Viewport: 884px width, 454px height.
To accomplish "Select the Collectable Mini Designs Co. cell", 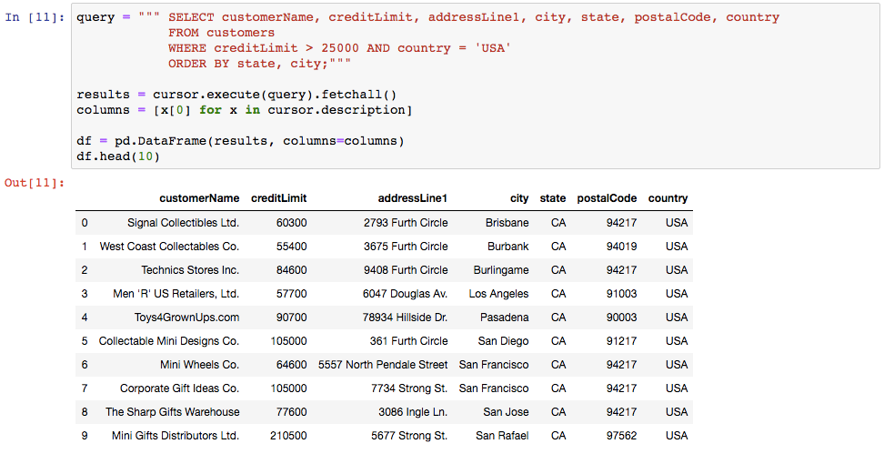I will [168, 341].
